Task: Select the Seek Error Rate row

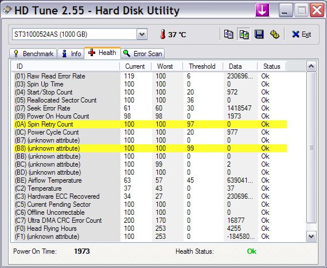Action: [x=150, y=108]
